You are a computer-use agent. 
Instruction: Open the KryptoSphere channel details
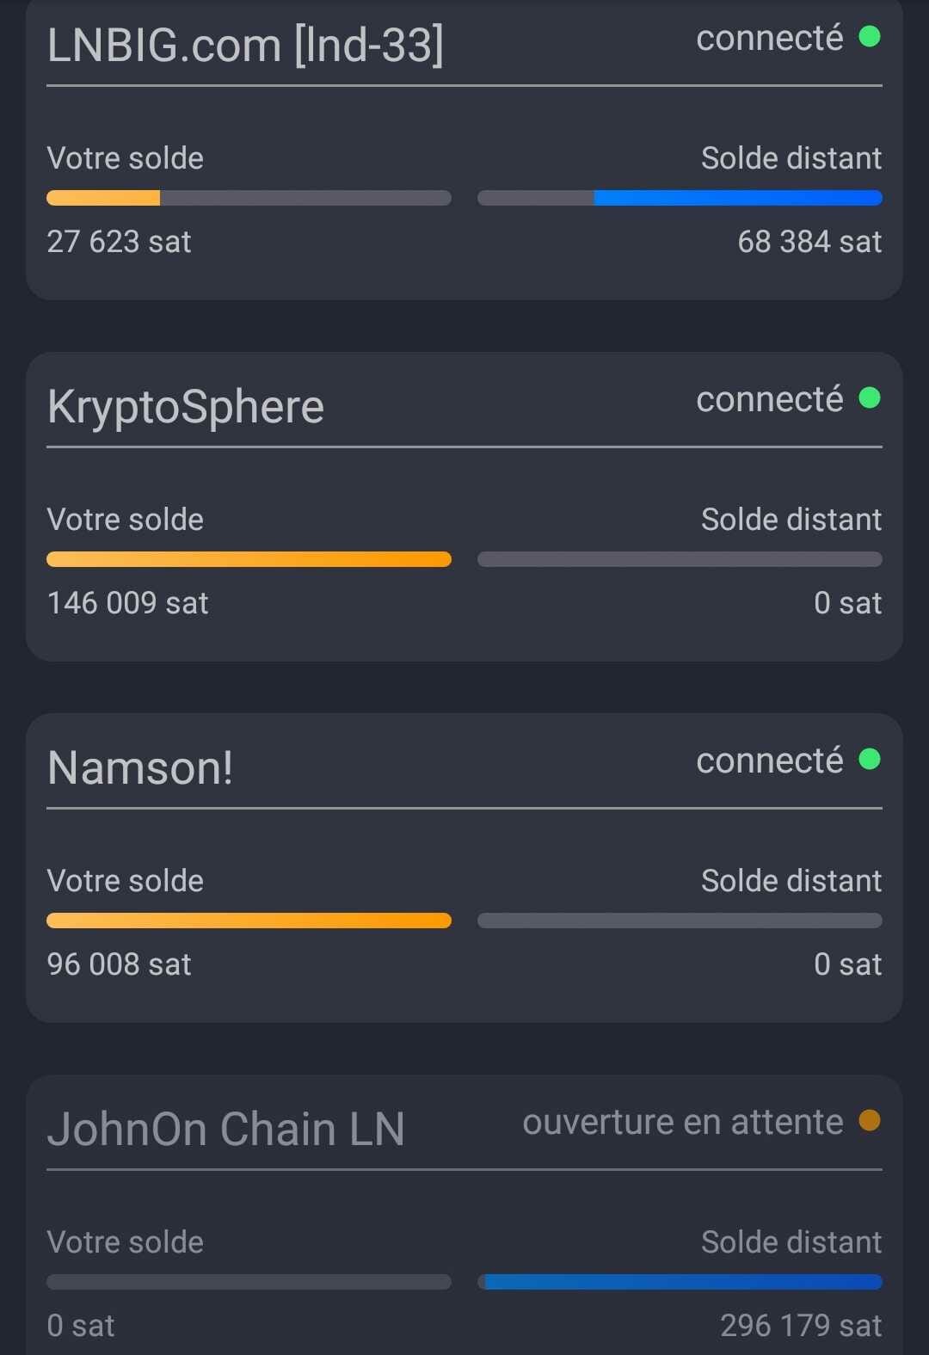[186, 407]
